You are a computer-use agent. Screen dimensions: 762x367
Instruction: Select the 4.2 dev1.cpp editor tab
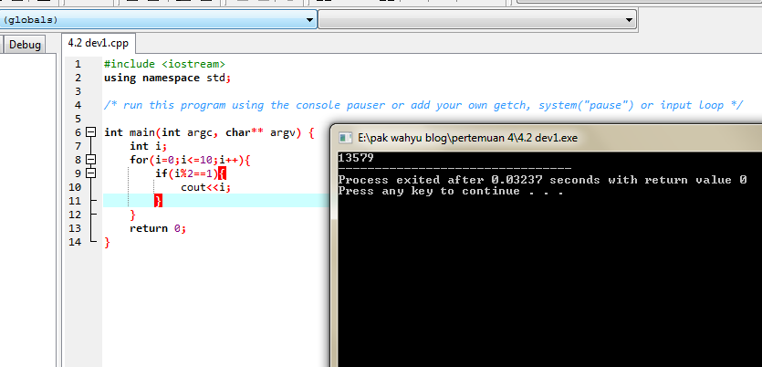click(x=99, y=43)
